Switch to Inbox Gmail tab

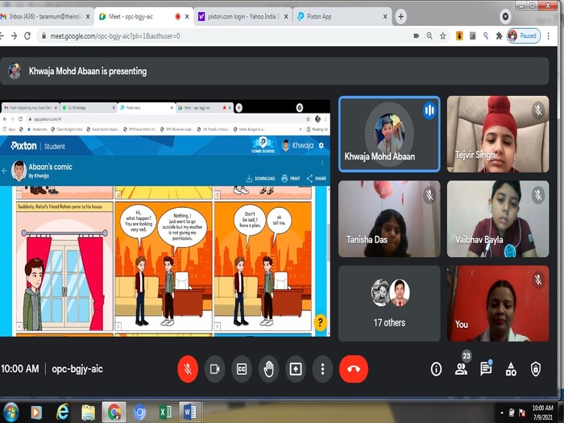[45, 17]
